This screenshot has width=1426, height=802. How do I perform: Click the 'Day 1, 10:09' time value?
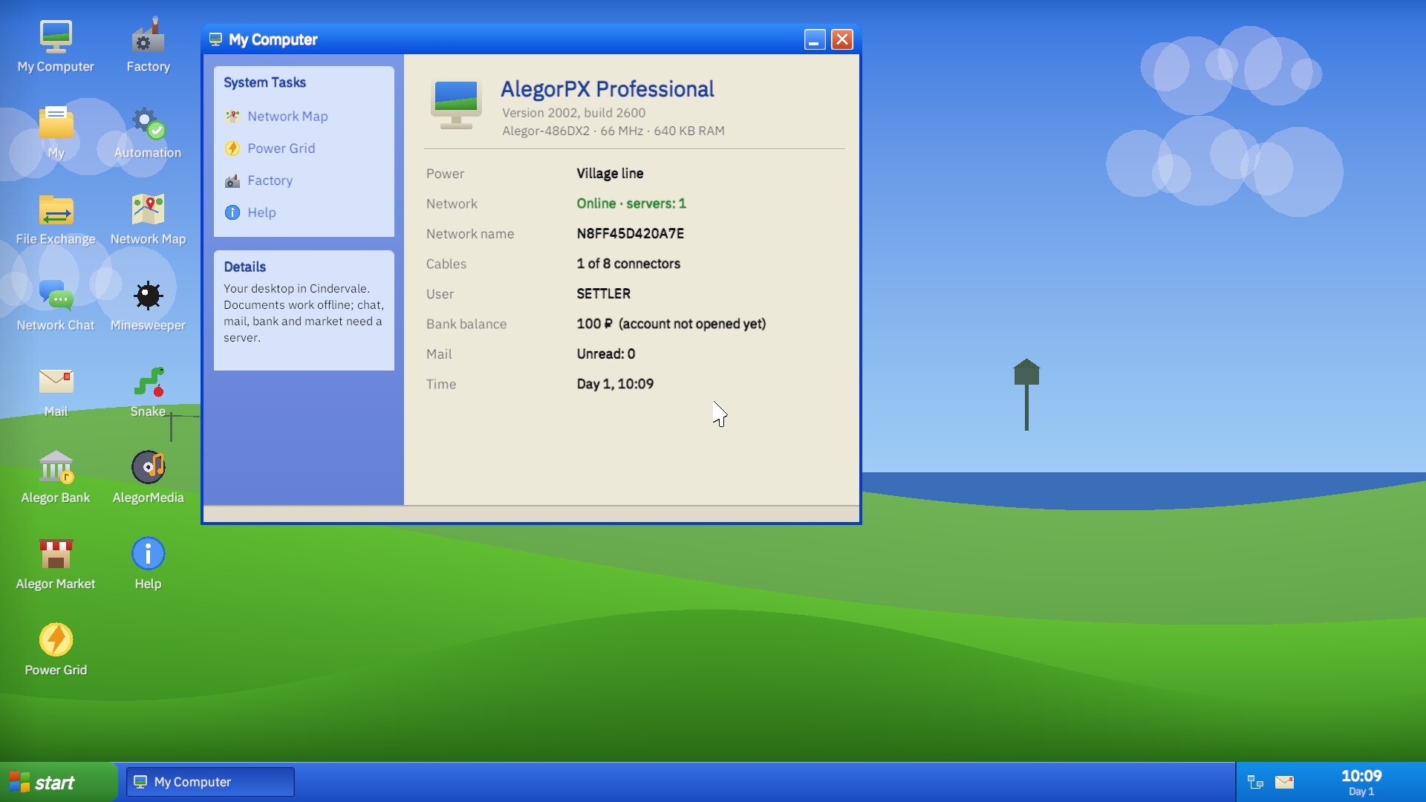pyautogui.click(x=615, y=384)
